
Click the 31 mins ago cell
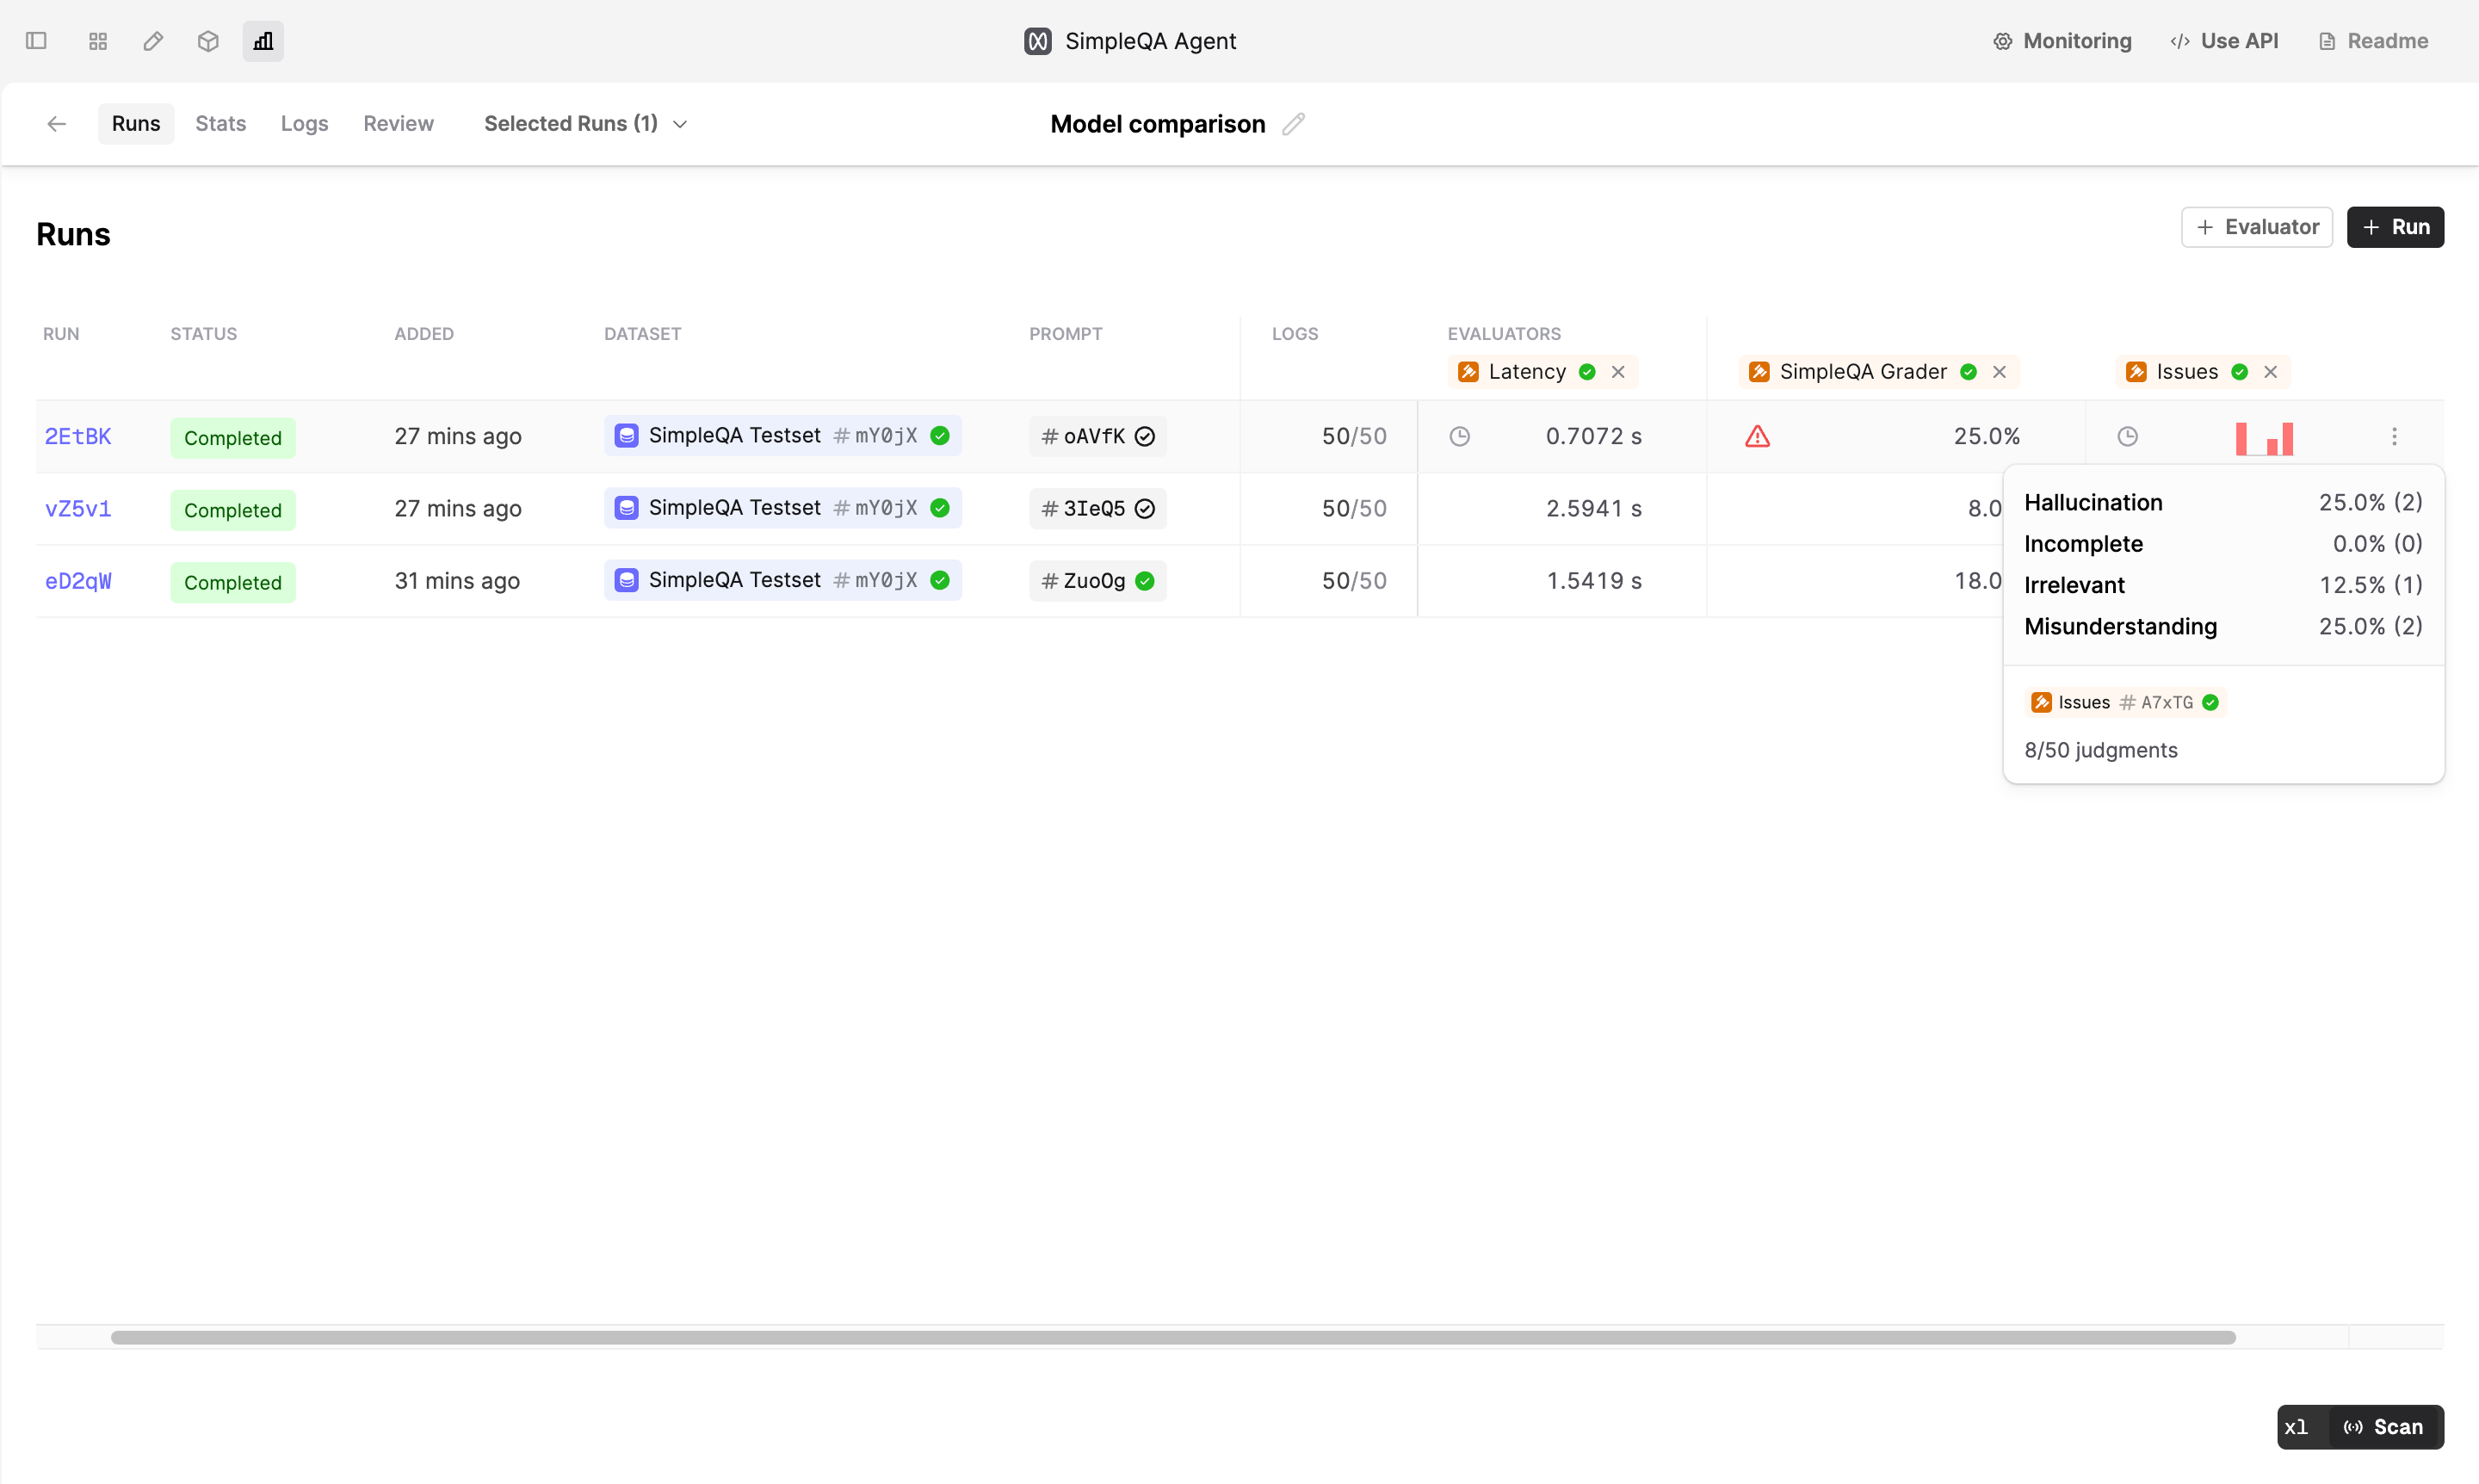(457, 581)
